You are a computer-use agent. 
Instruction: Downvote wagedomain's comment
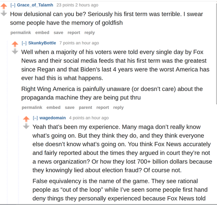pos(26,126)
